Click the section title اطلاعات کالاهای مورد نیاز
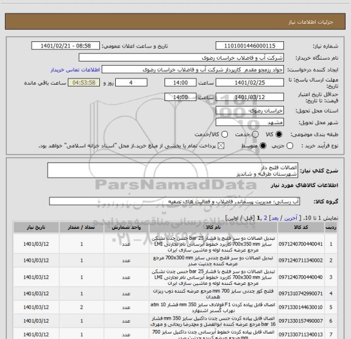351x339 pixels. [305, 186]
